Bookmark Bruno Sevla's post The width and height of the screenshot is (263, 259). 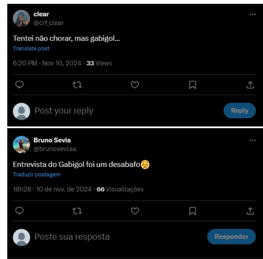(193, 211)
